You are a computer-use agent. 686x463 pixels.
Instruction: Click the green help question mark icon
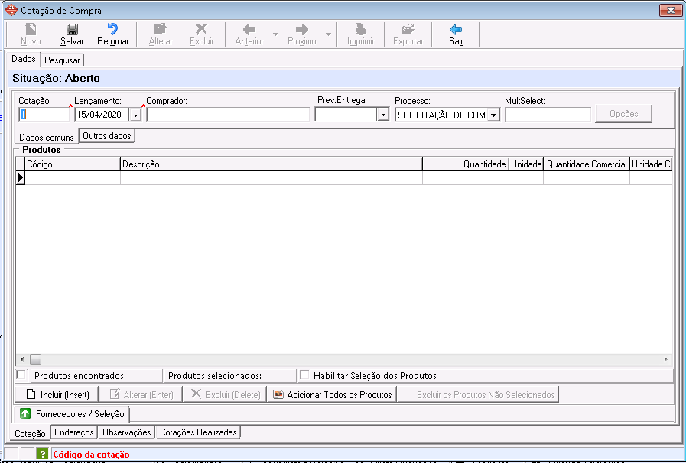[x=41, y=454]
